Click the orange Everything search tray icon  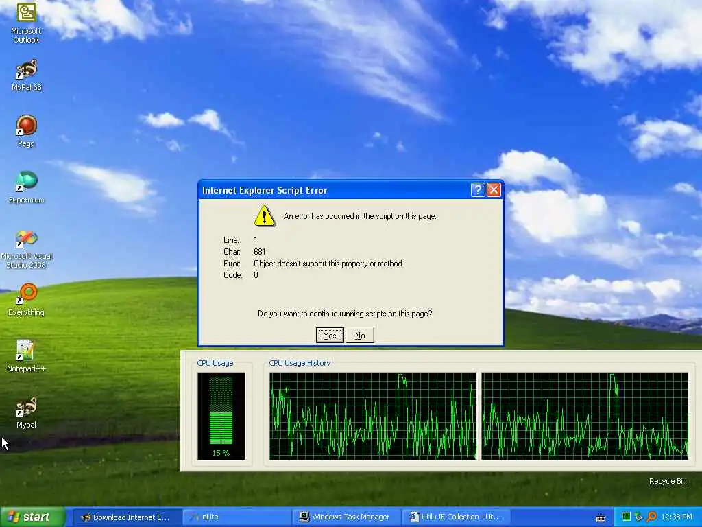pos(651,517)
